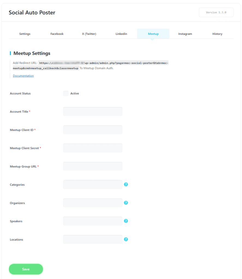Open the Speakers help icon
Screen dimensions: 242x279
point(126,221)
